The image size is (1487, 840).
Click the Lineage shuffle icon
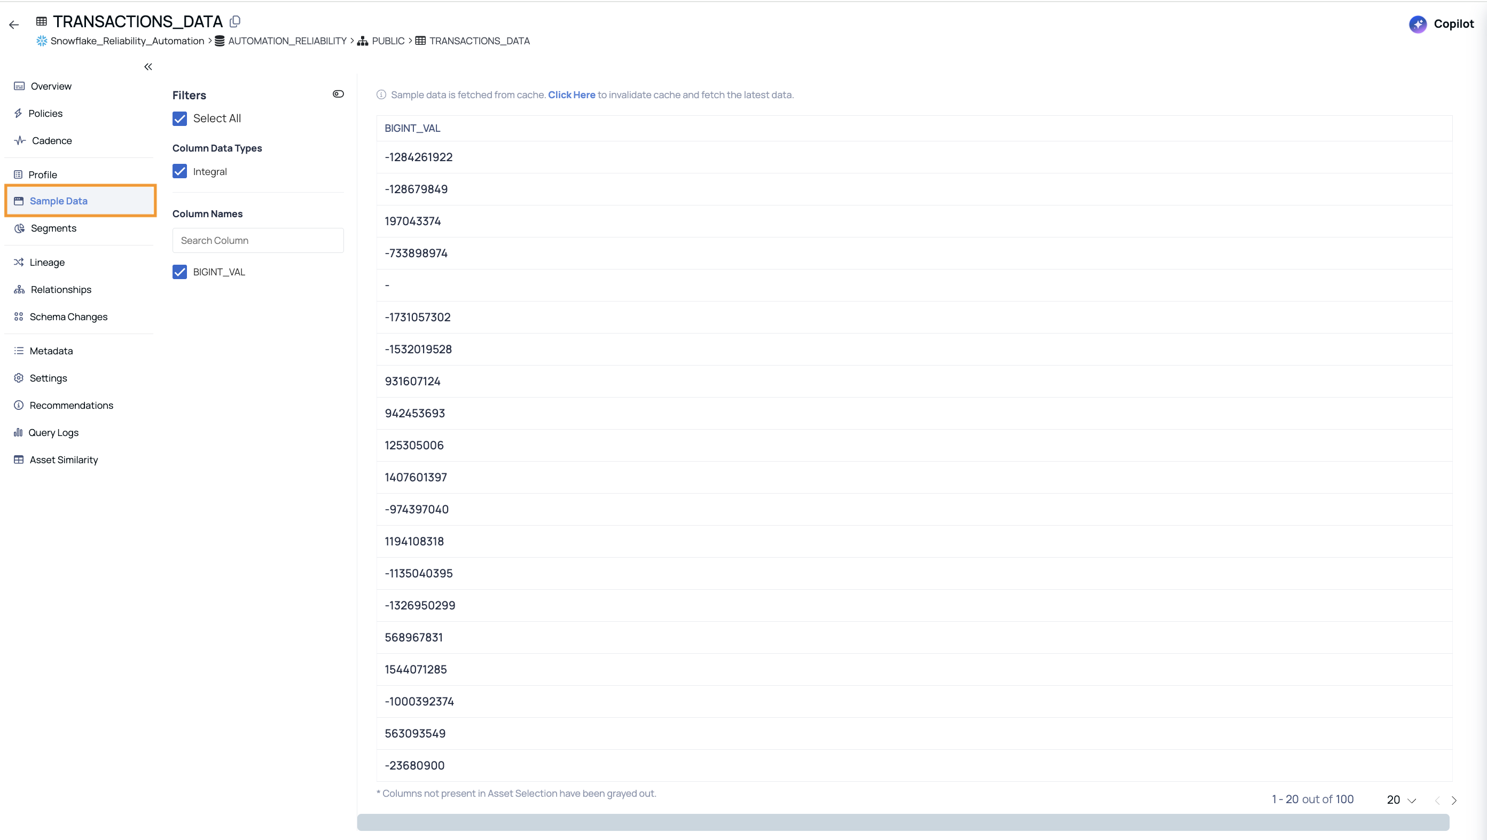(x=19, y=262)
